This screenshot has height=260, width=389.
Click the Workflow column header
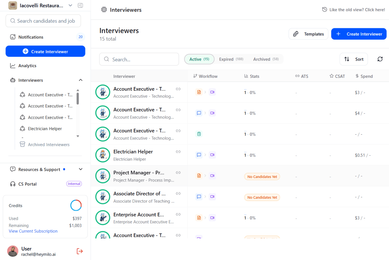tap(205, 76)
